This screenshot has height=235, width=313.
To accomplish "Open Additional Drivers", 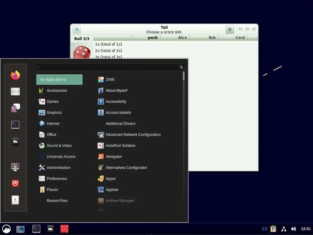I will click(x=120, y=124).
